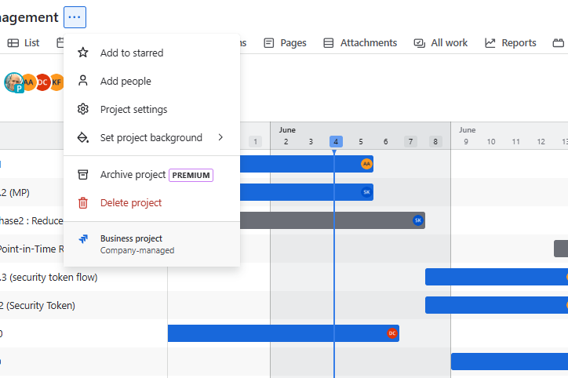Screen dimensions: 568x378
Task: Click the AA assignee badge on the bar
Action: [366, 164]
